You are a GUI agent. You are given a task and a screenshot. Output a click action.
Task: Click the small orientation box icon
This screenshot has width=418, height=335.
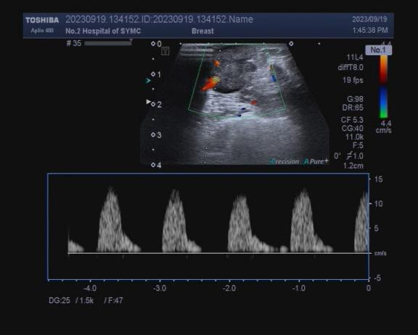click(x=165, y=51)
